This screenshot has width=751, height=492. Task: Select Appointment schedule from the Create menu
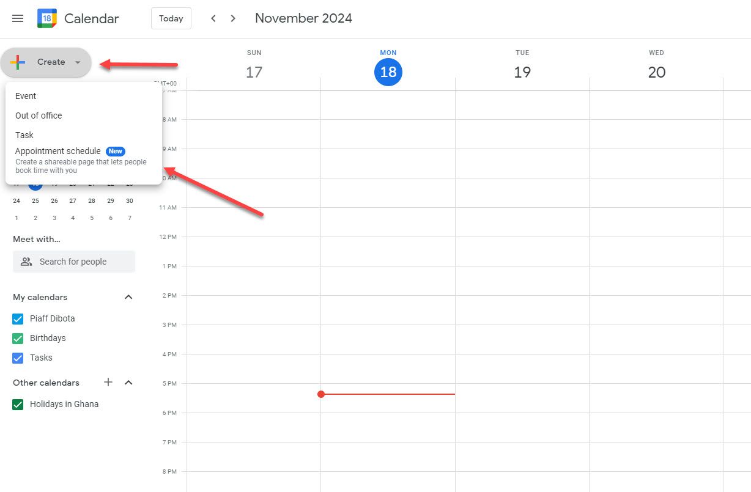click(57, 151)
